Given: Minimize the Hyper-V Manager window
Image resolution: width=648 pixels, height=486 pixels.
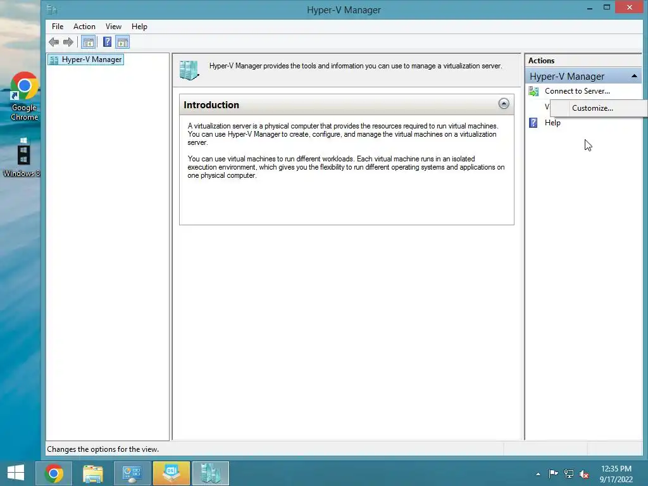Looking at the screenshot, I should point(589,8).
